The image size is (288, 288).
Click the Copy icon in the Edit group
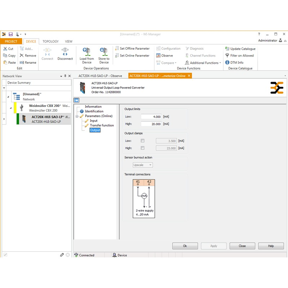point(5,55)
